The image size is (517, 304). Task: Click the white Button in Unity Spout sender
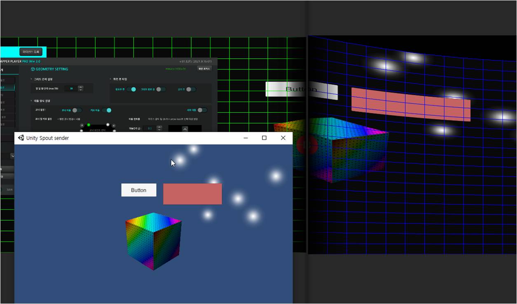139,190
